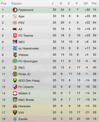Select the PSV club badge

tap(15, 23)
